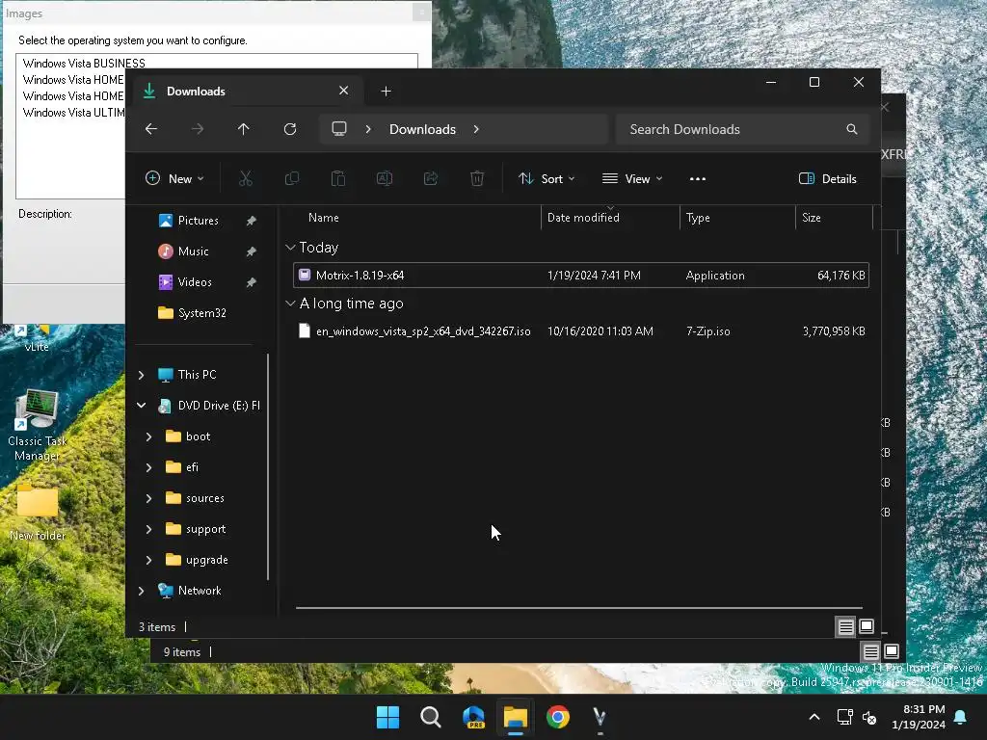Show hidden tray icons chevron
Viewport: 987px width, 740px height.
coord(814,717)
